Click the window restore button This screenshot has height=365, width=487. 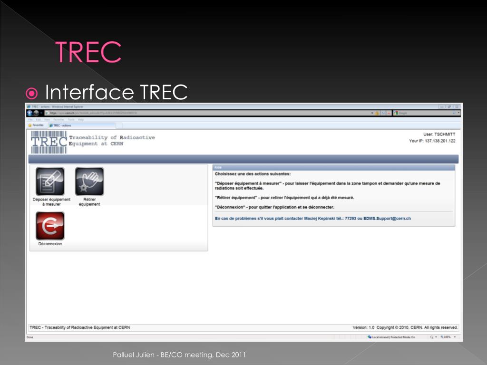click(x=449, y=107)
